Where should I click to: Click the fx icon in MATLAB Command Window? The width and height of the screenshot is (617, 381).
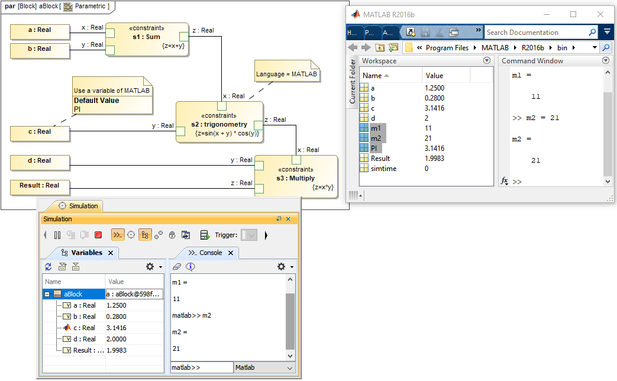(504, 182)
